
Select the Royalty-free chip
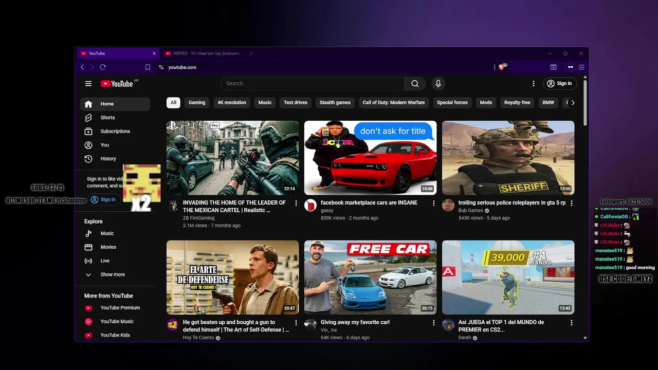517,103
